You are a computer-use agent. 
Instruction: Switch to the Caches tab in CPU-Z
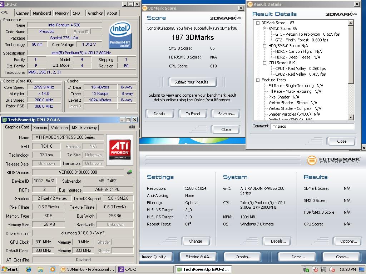point(23,13)
